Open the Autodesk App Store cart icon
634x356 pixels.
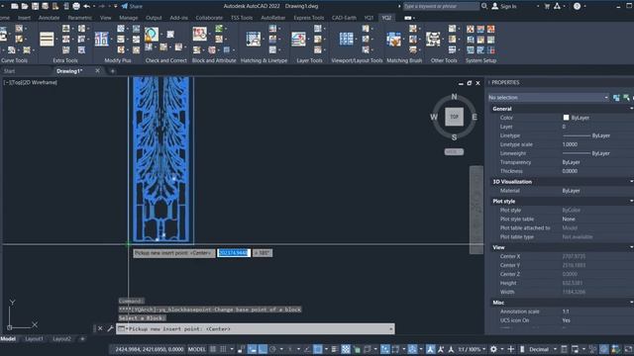pos(547,6)
